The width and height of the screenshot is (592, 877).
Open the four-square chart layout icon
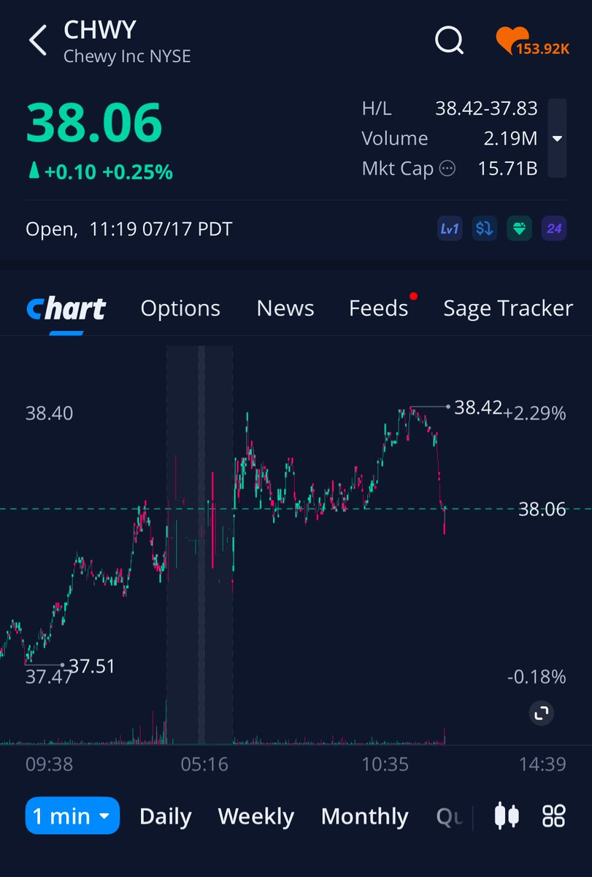pos(554,816)
